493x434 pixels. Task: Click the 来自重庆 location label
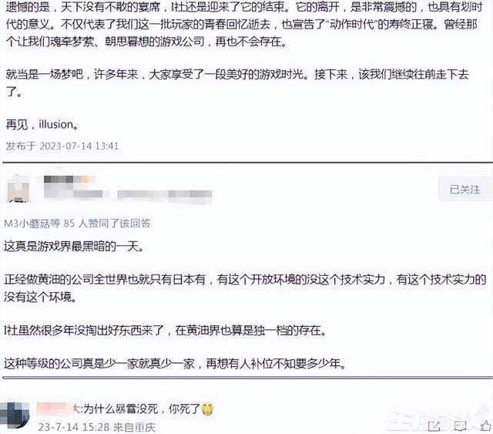(x=135, y=427)
